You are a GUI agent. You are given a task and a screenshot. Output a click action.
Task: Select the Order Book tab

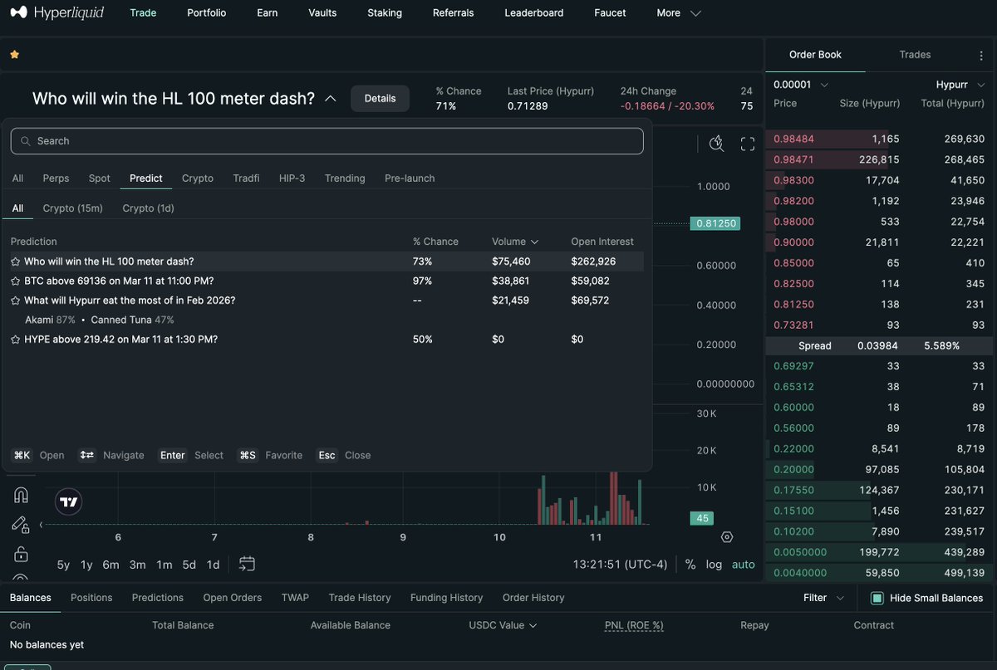point(815,55)
